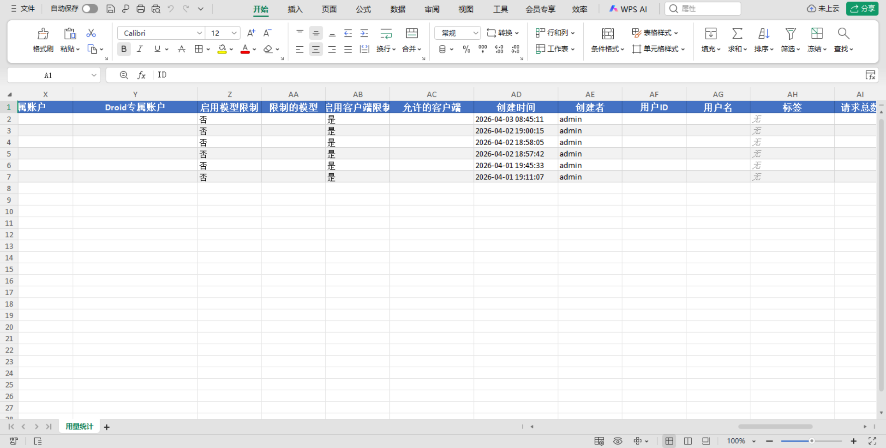Add a new sheet with plus button
Image resolution: width=886 pixels, height=448 pixels.
click(107, 427)
